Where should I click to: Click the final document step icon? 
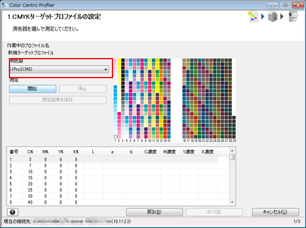[293, 17]
